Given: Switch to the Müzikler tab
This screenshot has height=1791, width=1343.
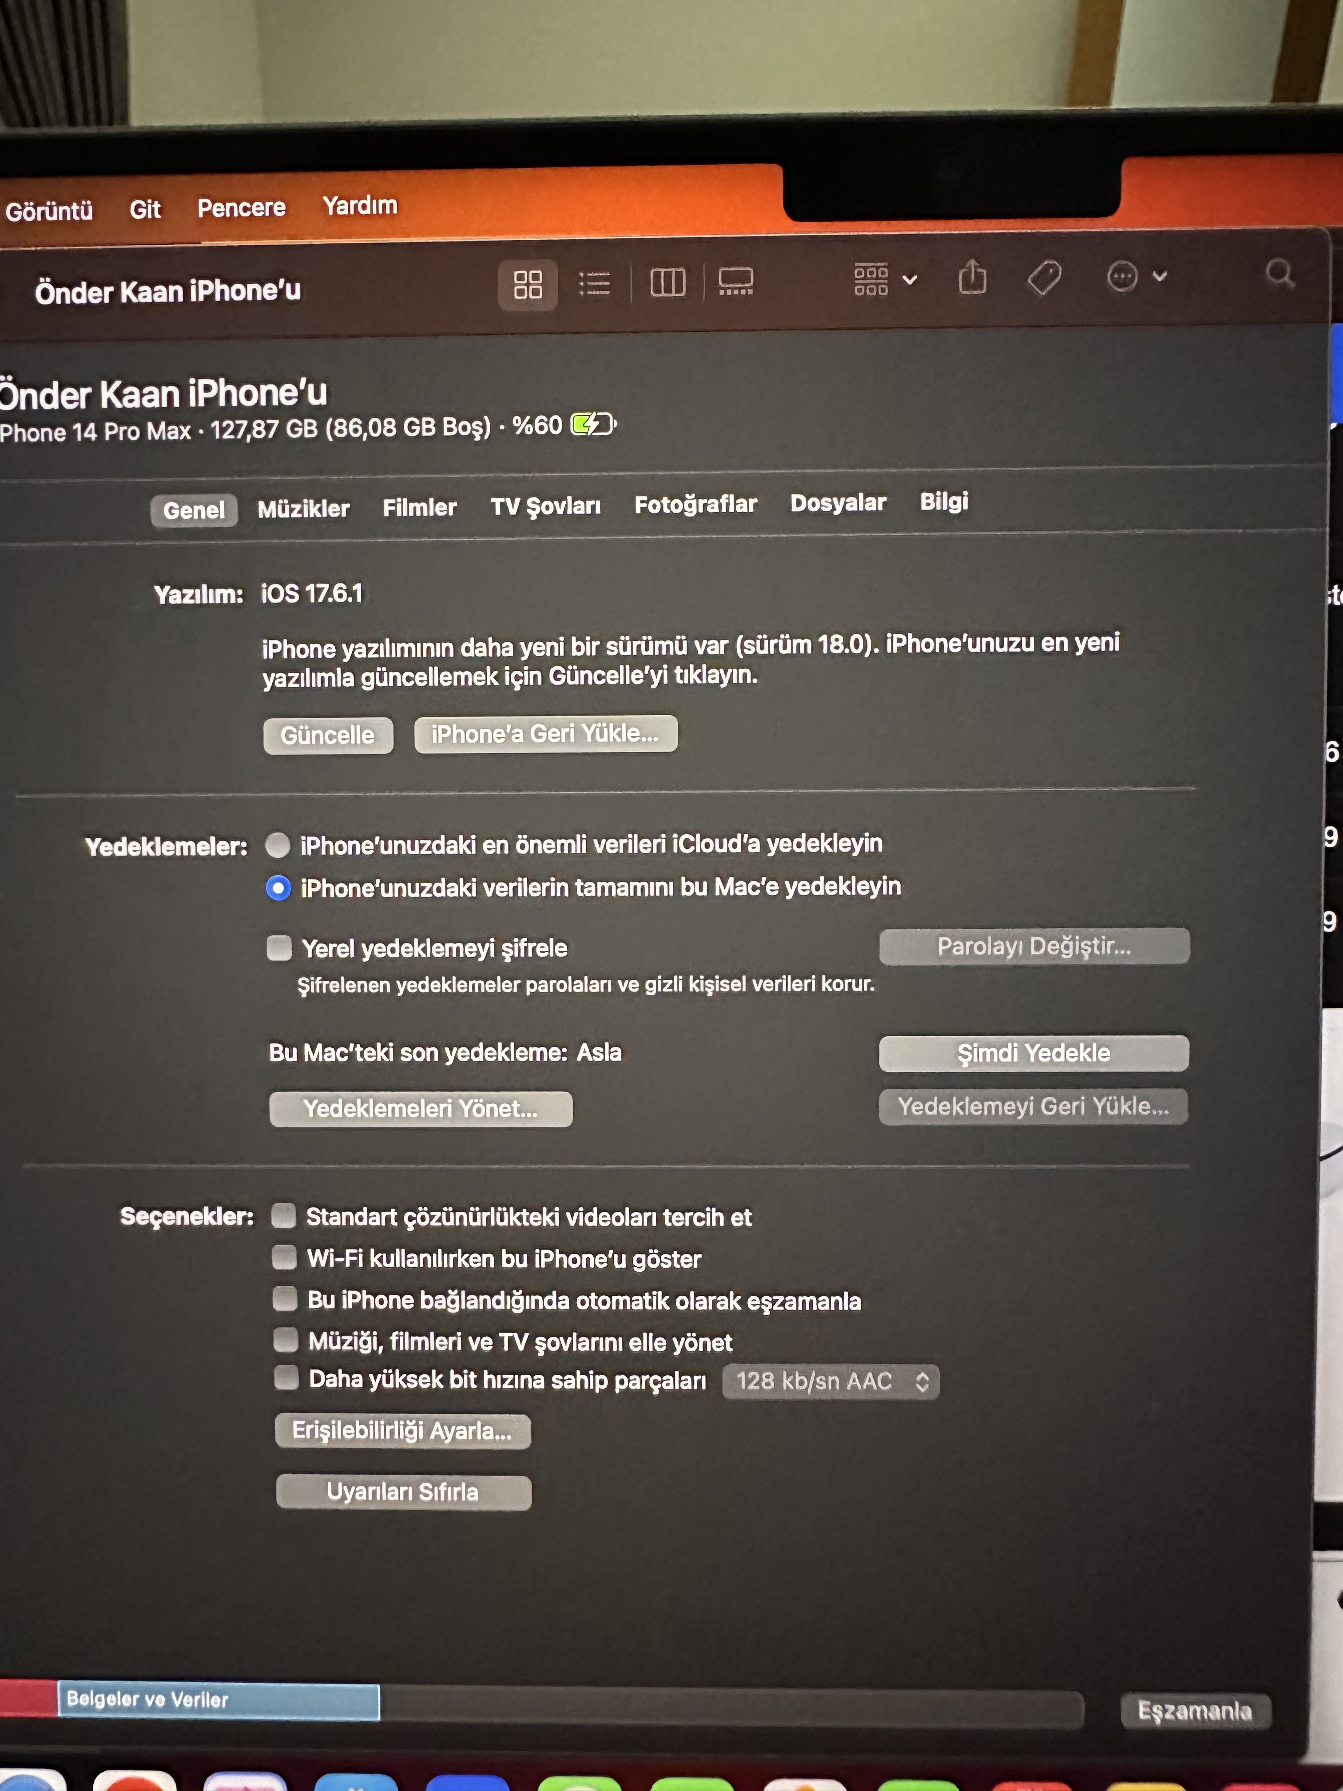Looking at the screenshot, I should coord(304,509).
